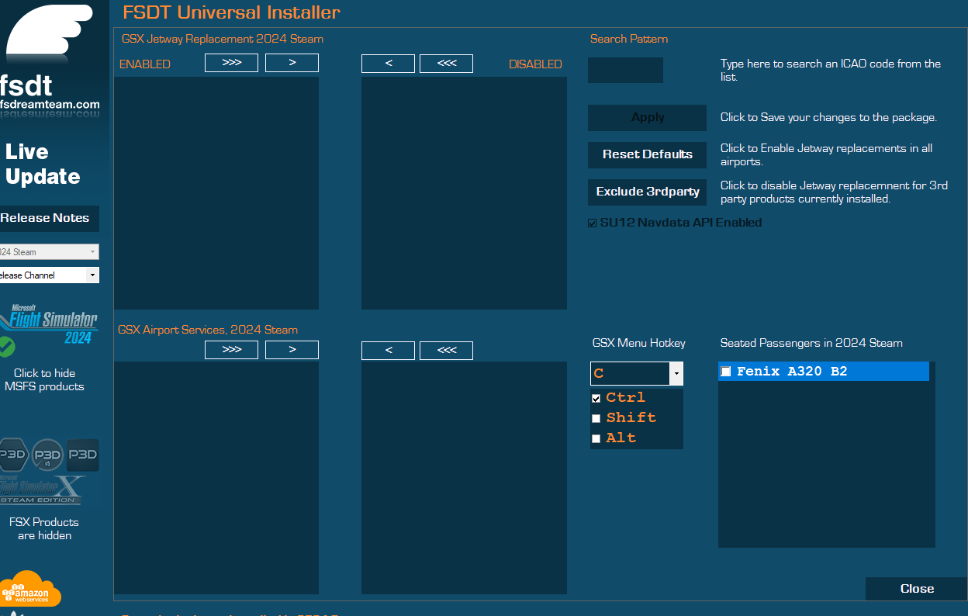Expand the Release Channel dropdown

coord(92,275)
